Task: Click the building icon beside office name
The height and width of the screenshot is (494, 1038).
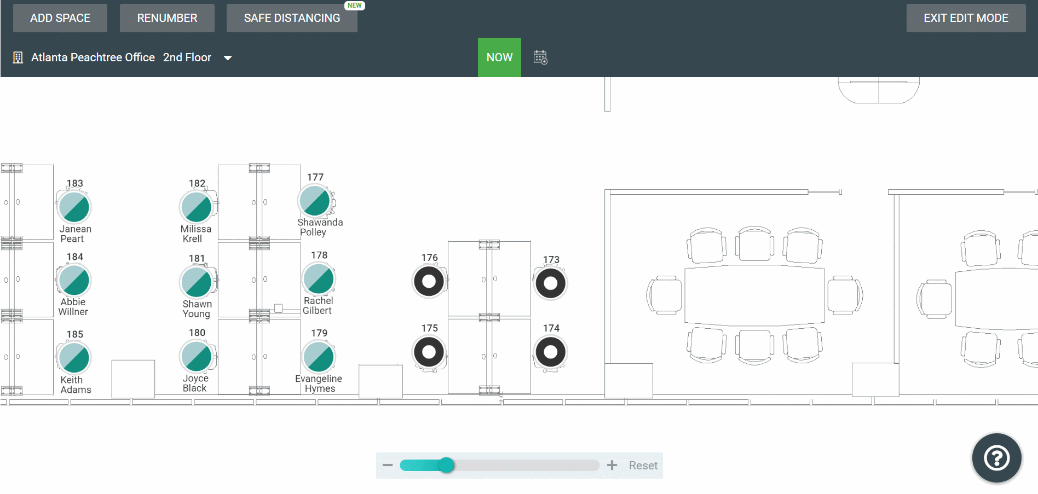Action: tap(18, 57)
